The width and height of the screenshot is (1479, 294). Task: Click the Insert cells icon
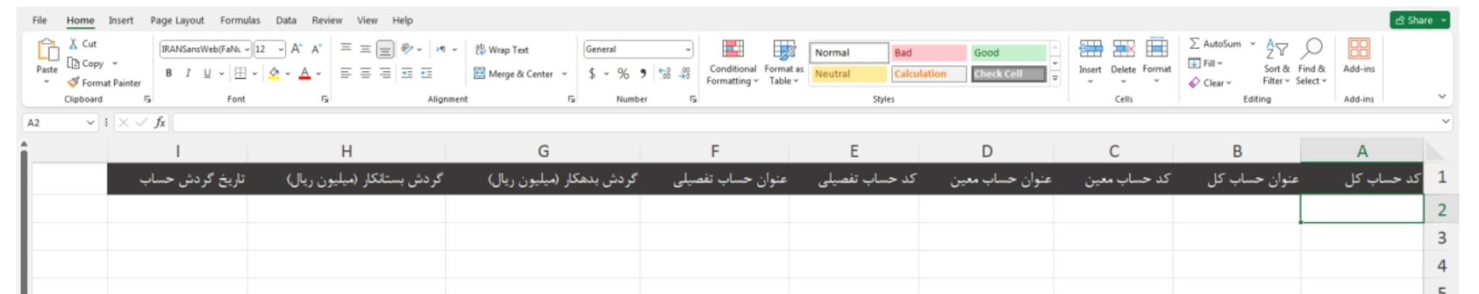pyautogui.click(x=1090, y=49)
